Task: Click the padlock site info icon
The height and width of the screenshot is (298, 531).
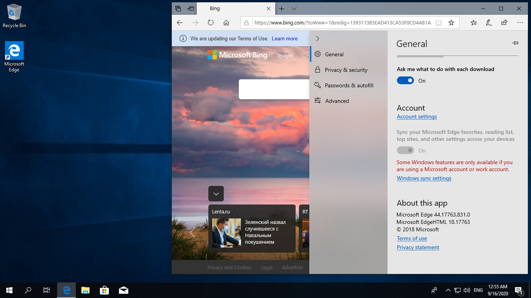Action: pyautogui.click(x=246, y=23)
